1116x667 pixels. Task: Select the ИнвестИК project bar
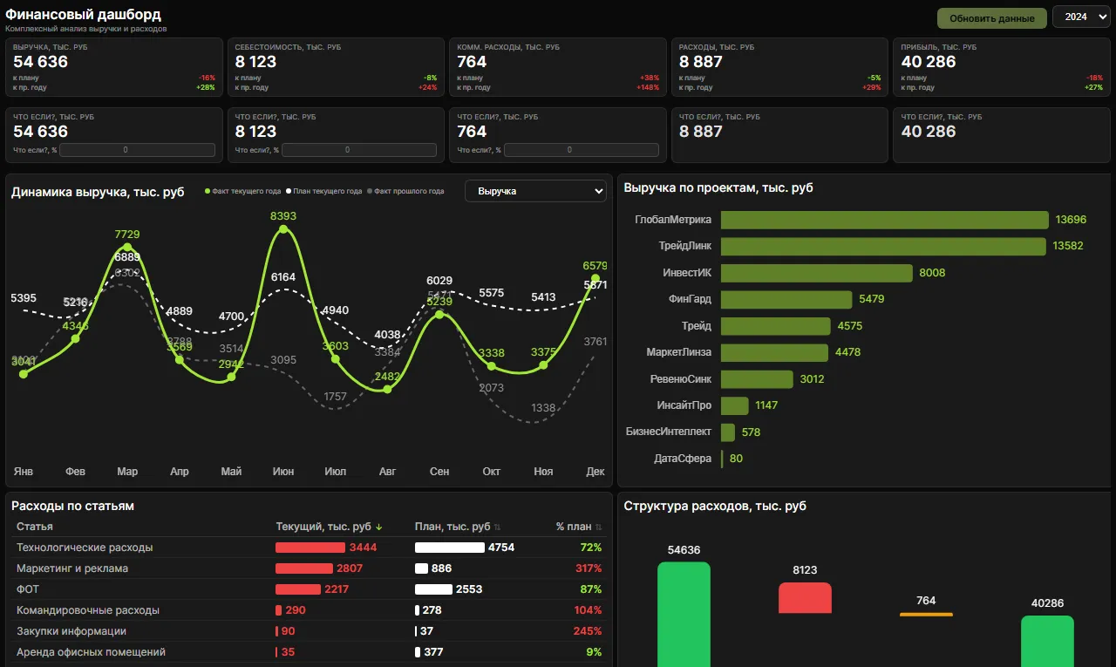pyautogui.click(x=817, y=273)
